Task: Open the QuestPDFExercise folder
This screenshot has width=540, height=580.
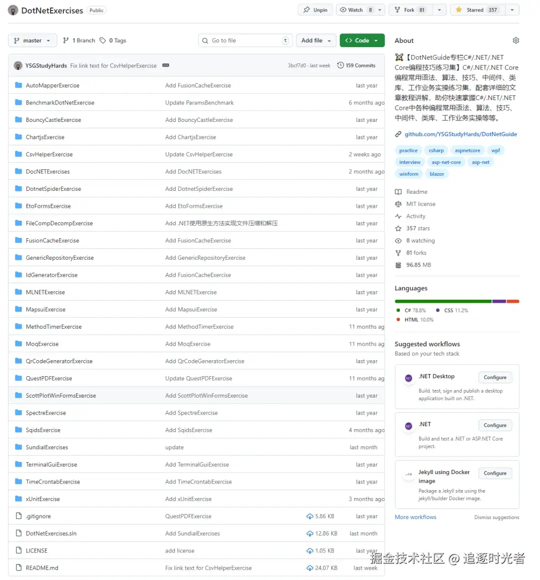Action: click(x=49, y=378)
